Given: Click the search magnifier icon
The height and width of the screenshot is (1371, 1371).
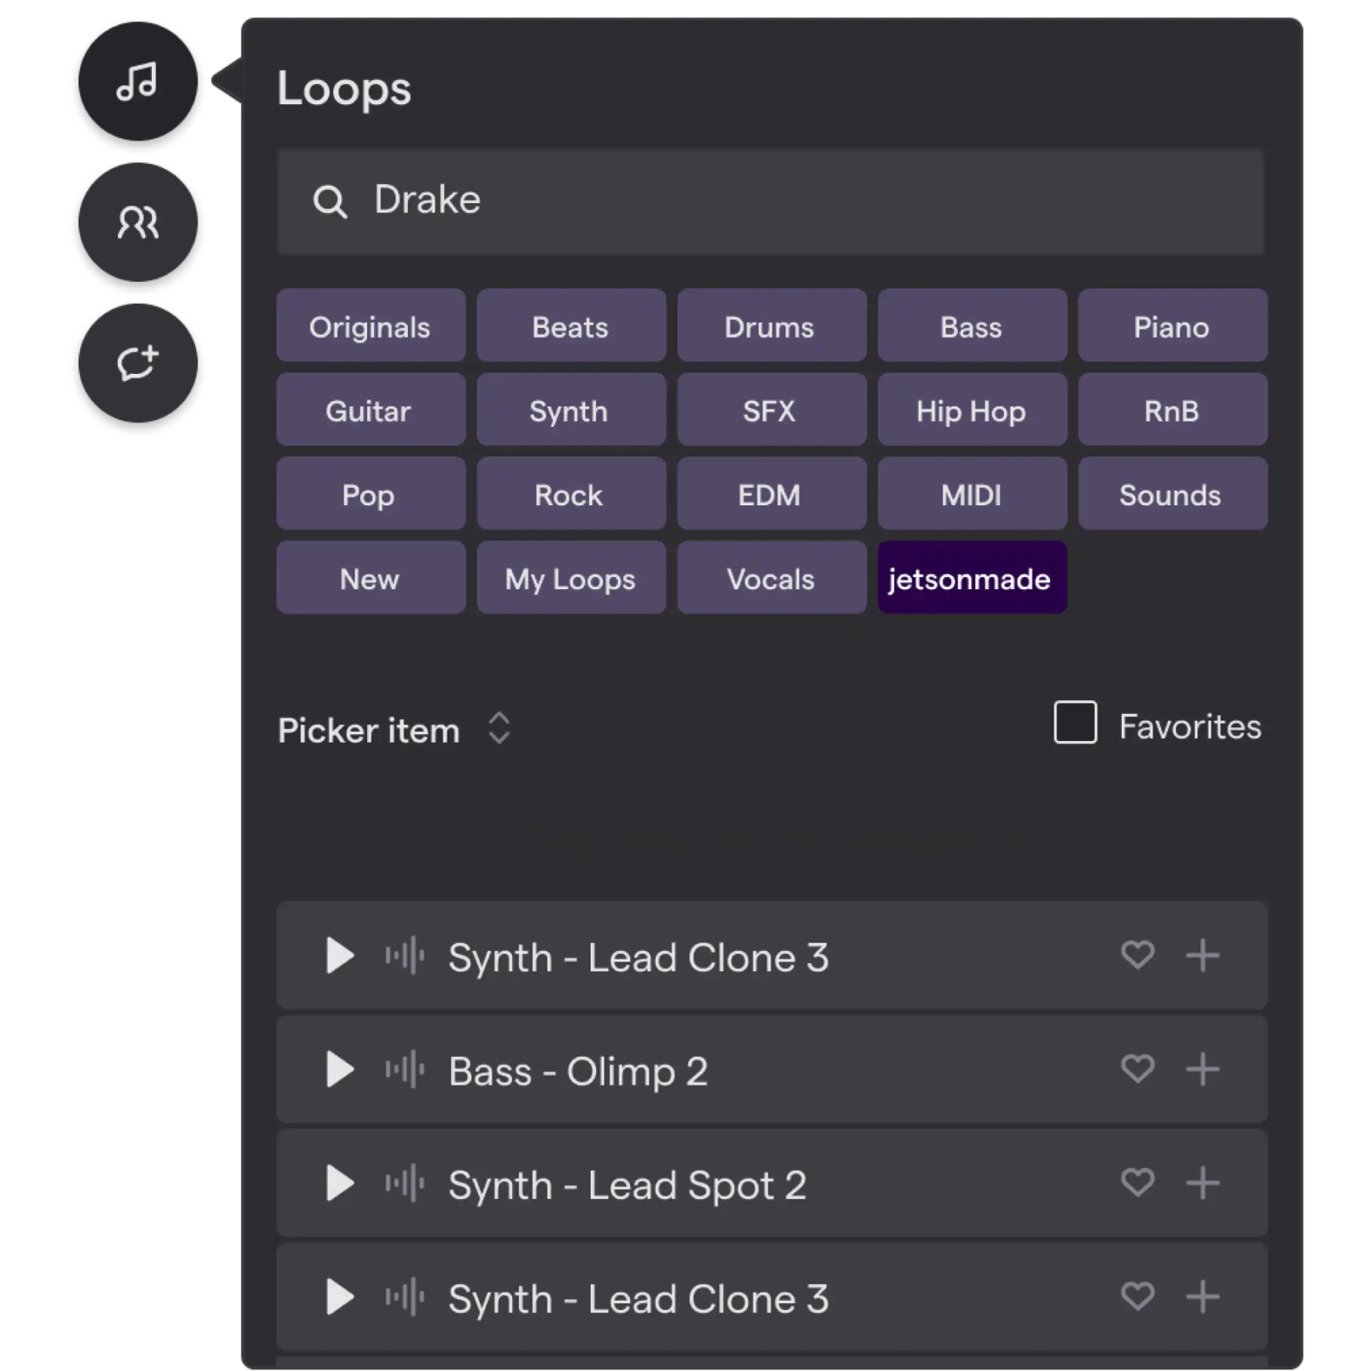Looking at the screenshot, I should (x=329, y=202).
